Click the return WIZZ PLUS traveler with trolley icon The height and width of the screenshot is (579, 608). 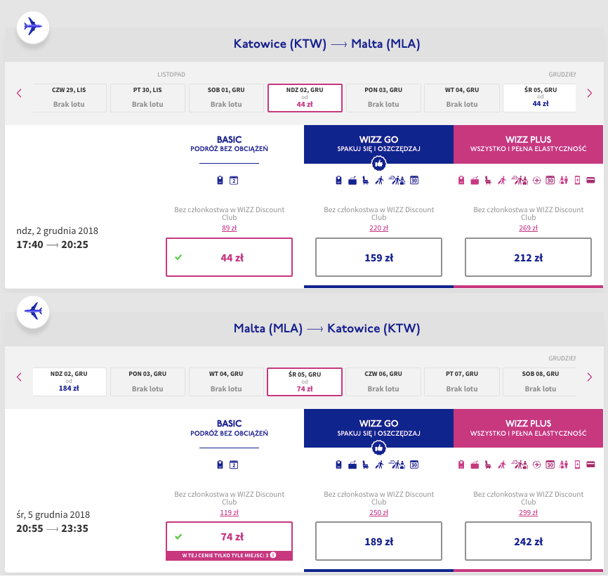(x=502, y=464)
